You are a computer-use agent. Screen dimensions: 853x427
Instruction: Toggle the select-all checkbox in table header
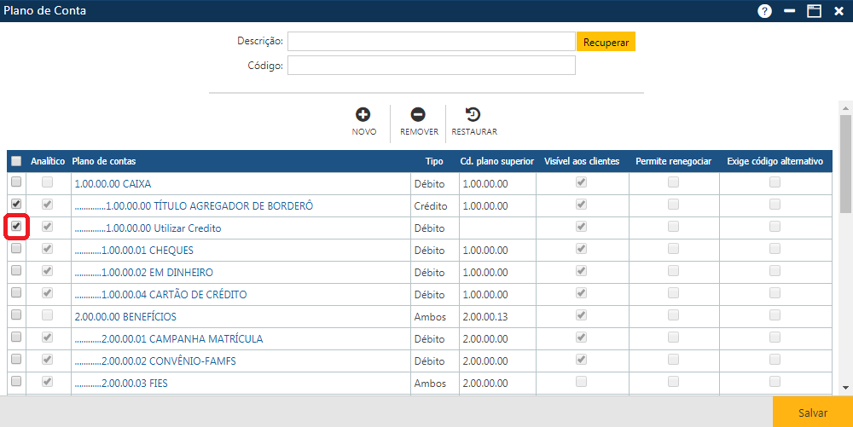pos(16,161)
